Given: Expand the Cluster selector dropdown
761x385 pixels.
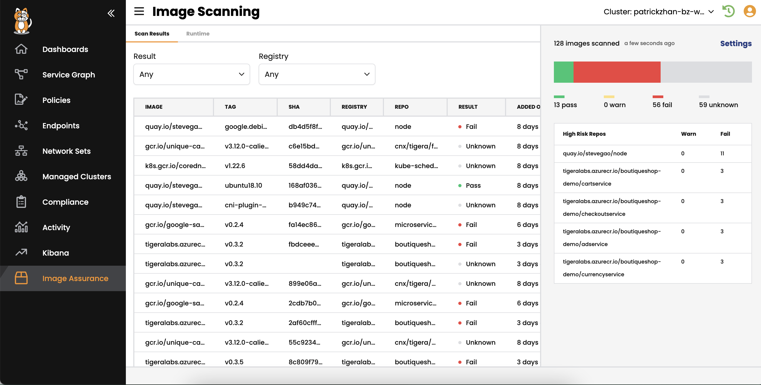Looking at the screenshot, I should coord(659,12).
